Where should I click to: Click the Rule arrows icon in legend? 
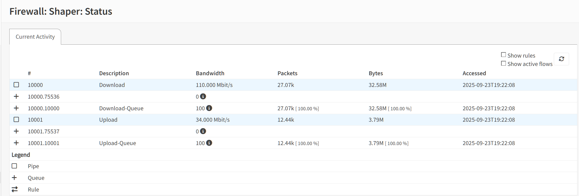click(15, 189)
